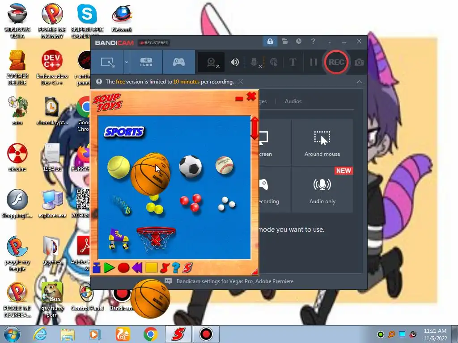Pick the tennis ball in Soup Toys
The image size is (458, 343).
(119, 167)
